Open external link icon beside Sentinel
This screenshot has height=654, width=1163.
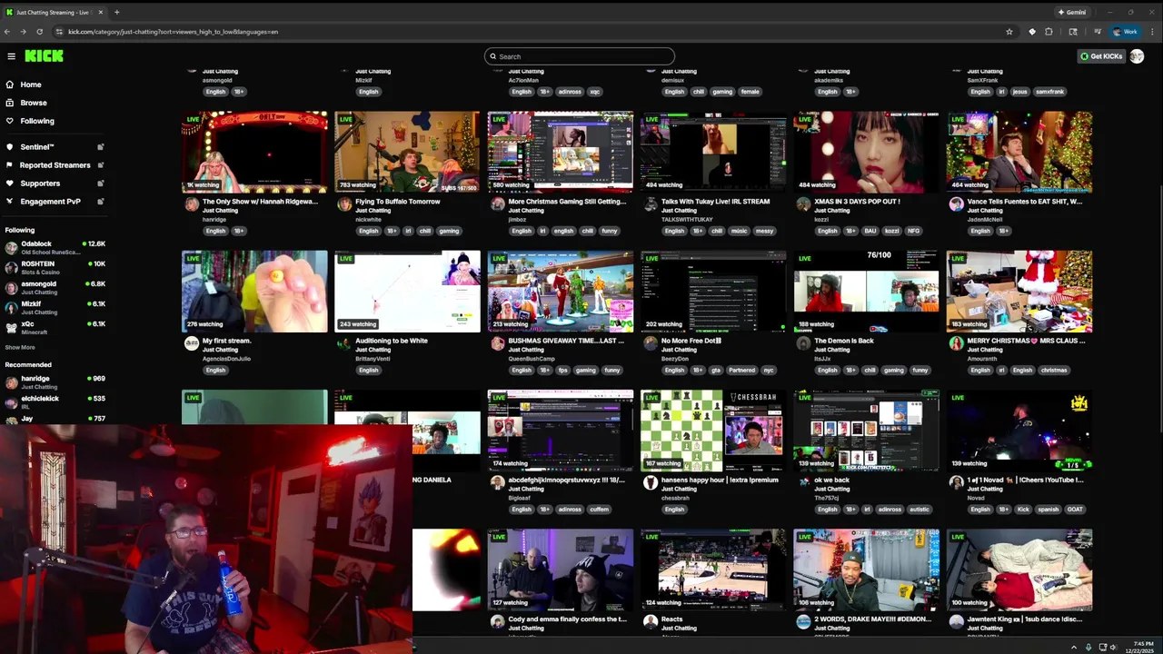[101, 147]
